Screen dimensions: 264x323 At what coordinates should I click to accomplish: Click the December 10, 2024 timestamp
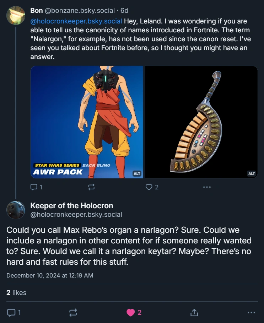[50, 275]
